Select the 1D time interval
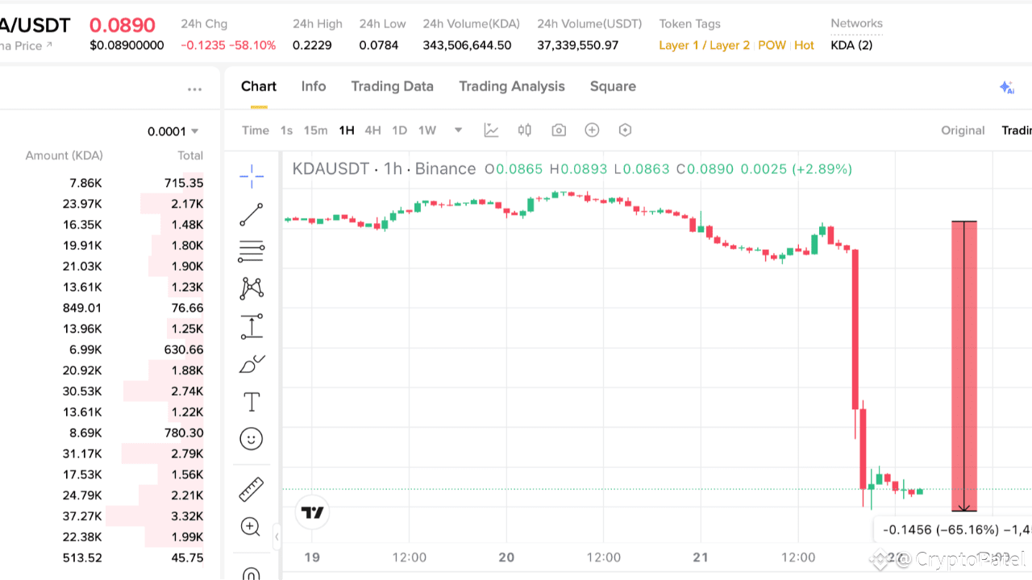 [399, 130]
